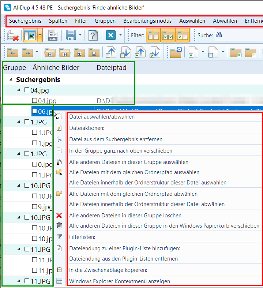Click the blue X close-result icon
Viewport: 263px width, 288px height.
[x=111, y=35]
